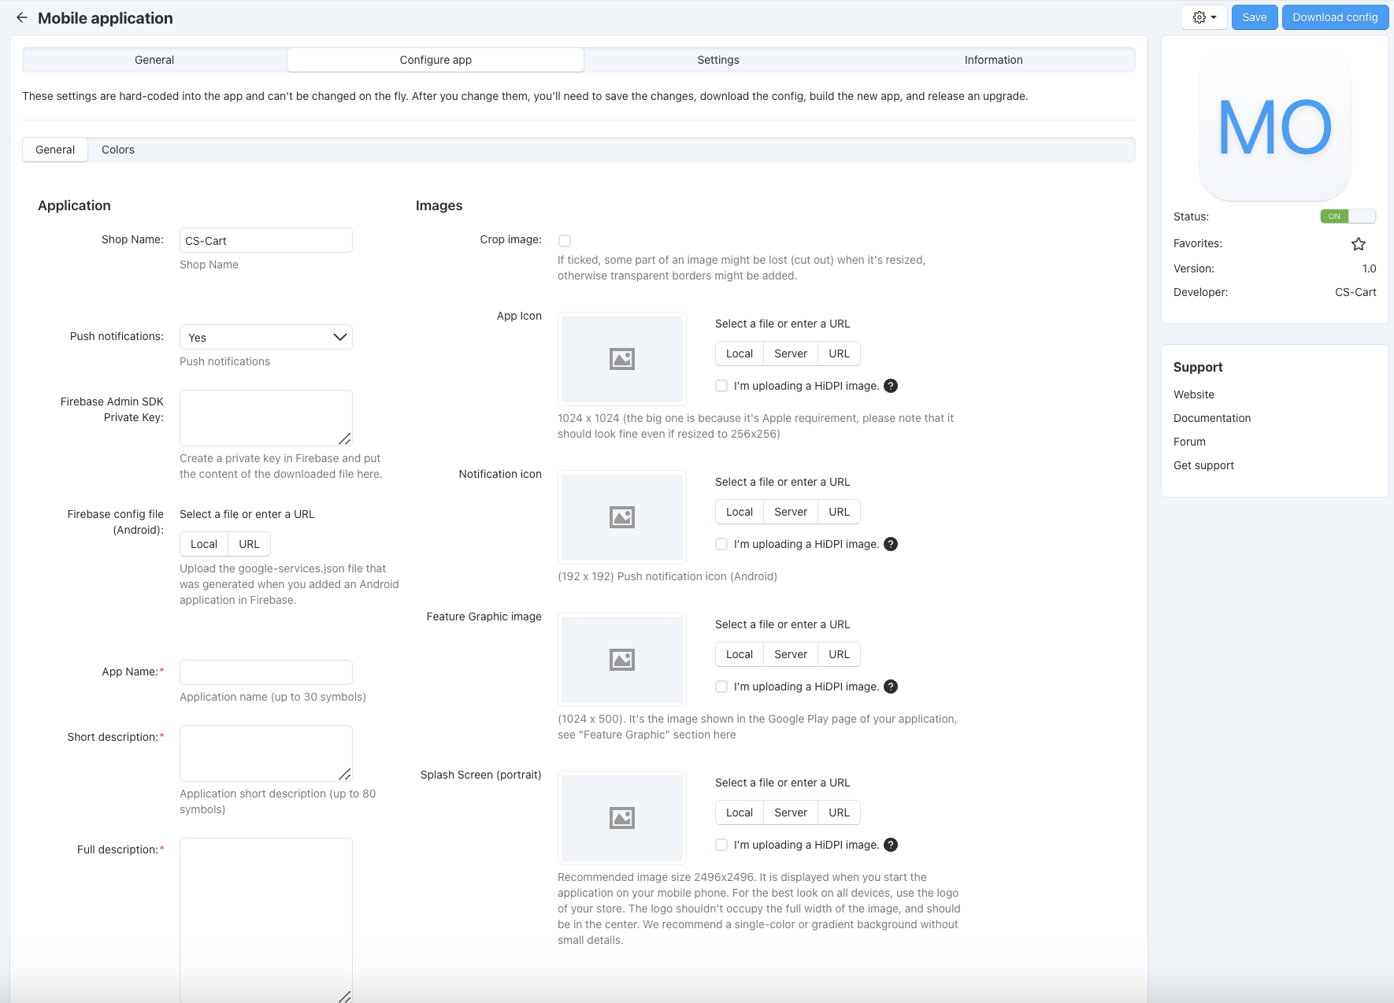
Task: Click the Short description textarea
Action: pyautogui.click(x=266, y=753)
